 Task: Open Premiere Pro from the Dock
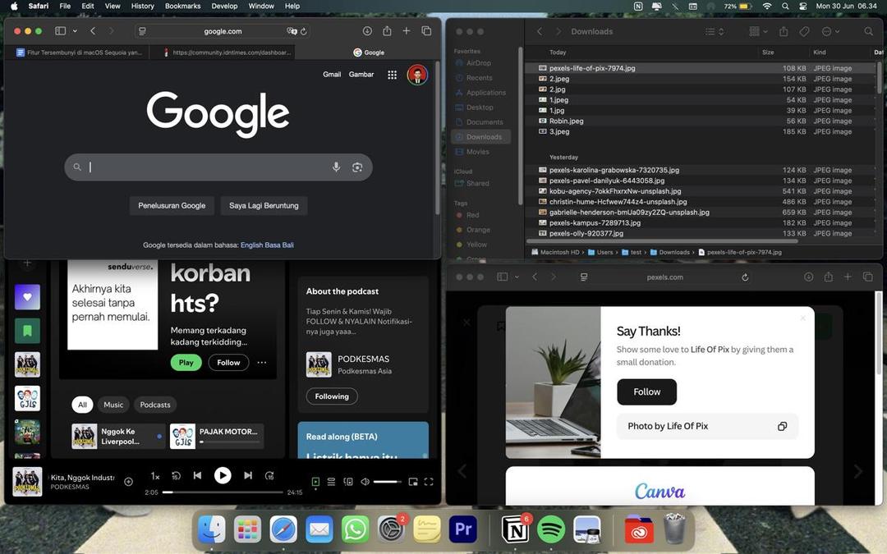pyautogui.click(x=463, y=529)
